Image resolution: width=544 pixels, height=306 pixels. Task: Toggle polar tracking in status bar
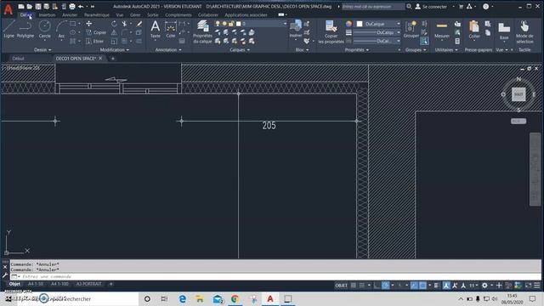[385, 286]
